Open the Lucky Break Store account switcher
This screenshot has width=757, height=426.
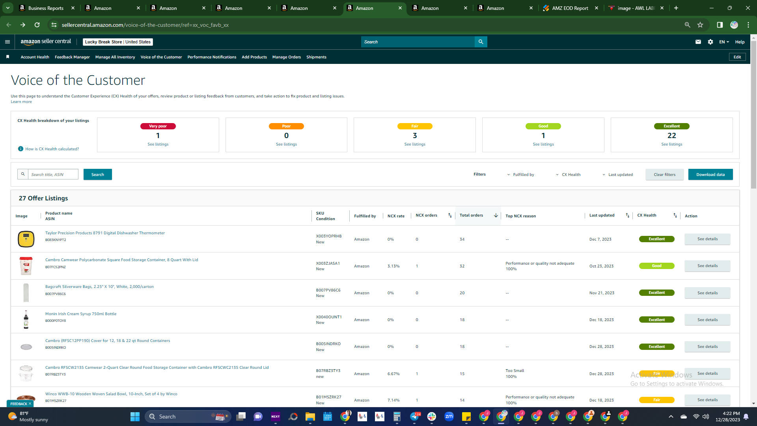[x=118, y=42]
